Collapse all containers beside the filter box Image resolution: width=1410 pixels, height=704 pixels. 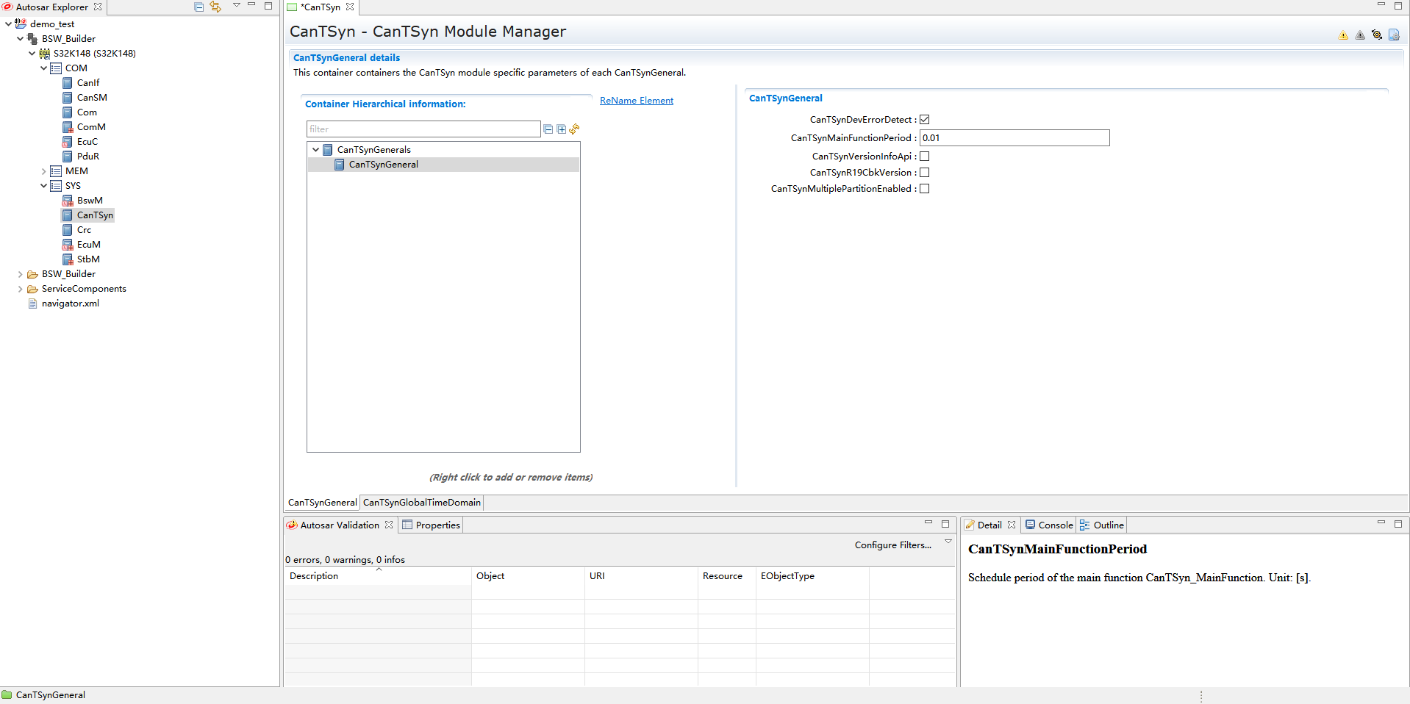pyautogui.click(x=548, y=129)
